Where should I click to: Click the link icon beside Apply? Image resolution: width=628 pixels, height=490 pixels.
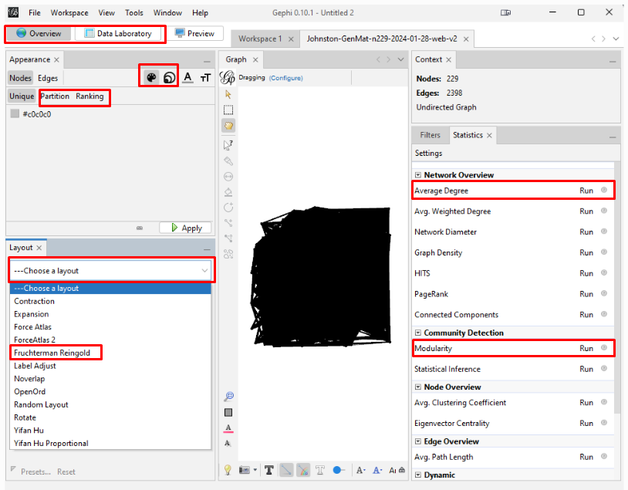pyautogui.click(x=140, y=228)
